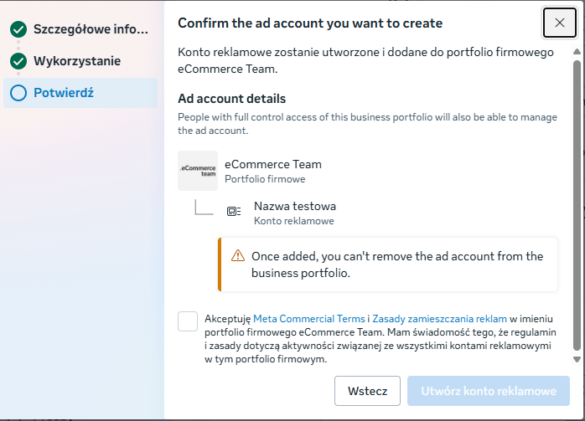Tick the checkbox accepting Meta Commercial Terms

tap(189, 321)
